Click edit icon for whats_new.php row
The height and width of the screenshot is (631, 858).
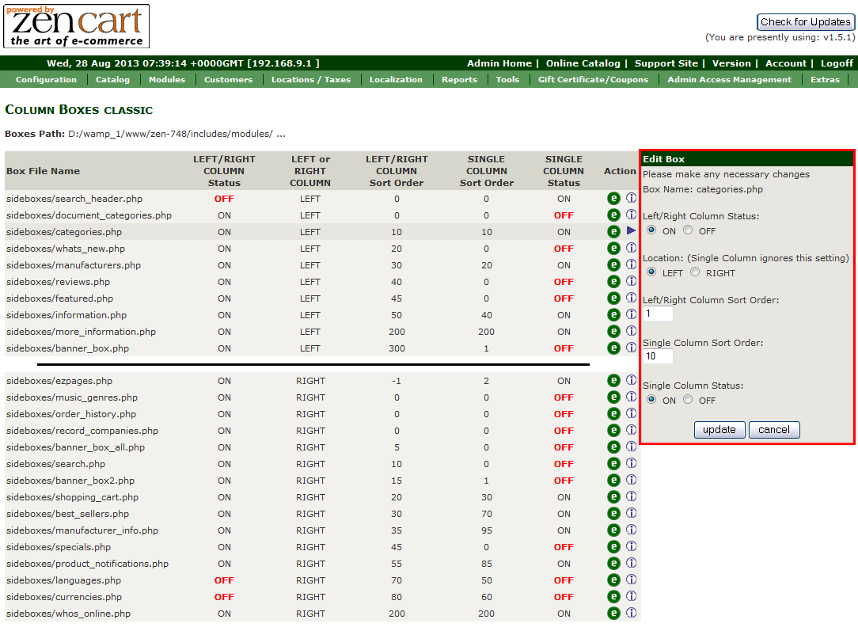(613, 249)
